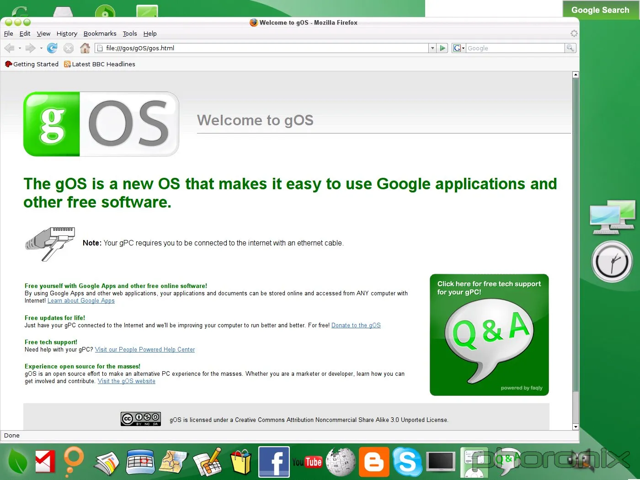Click the analog clock widget on desktop
The width and height of the screenshot is (640, 480).
pos(612,262)
